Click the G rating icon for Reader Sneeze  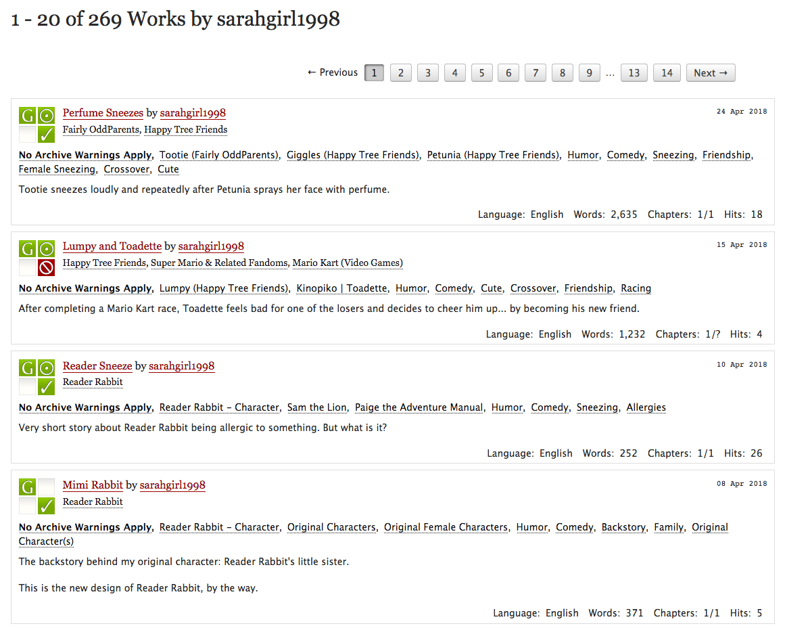coord(27,368)
